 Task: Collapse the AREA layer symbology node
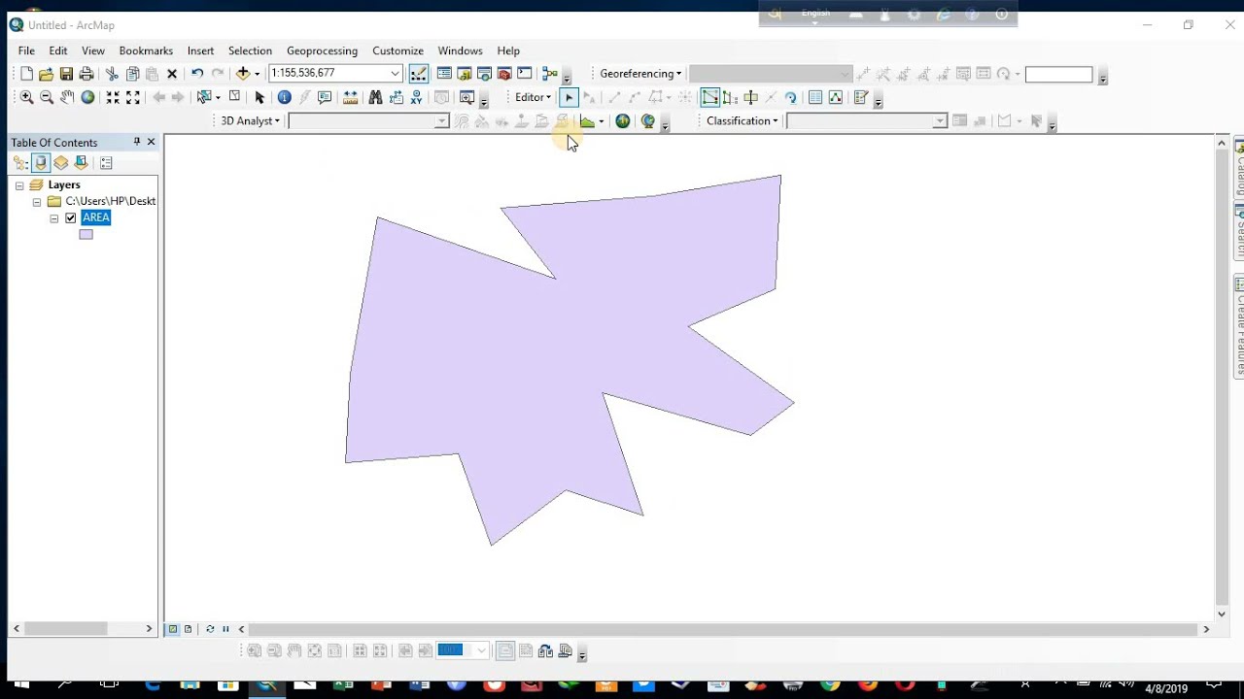pos(54,218)
